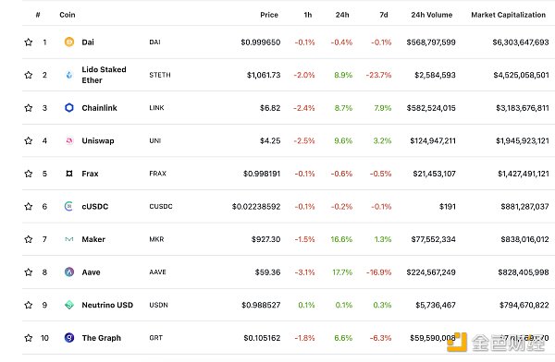
Task: Toggle favorite star for Chainlink
Action: pos(29,108)
